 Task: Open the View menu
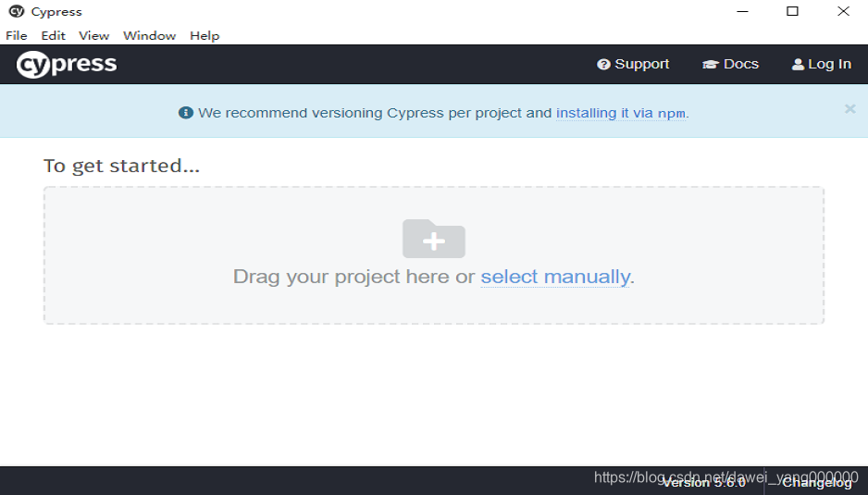(93, 35)
